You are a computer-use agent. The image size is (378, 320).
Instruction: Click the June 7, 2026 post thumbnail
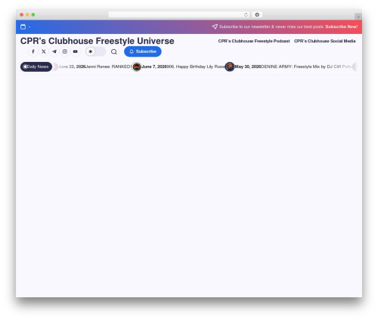137,67
